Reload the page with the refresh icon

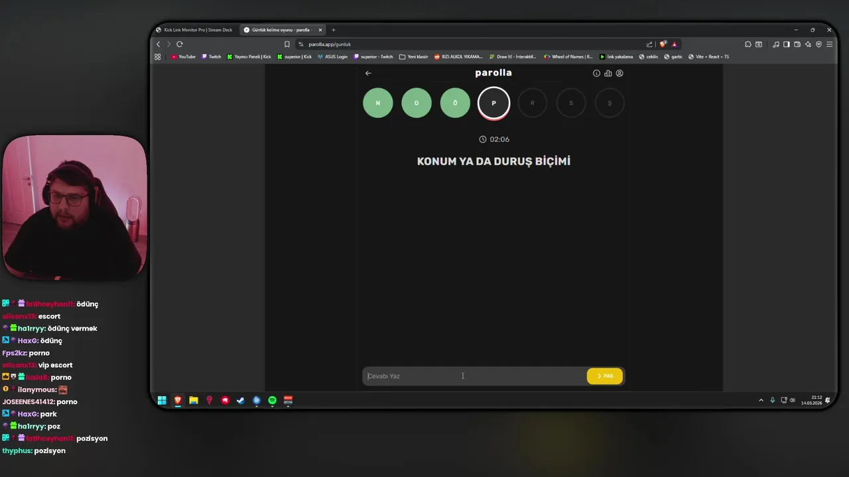tap(179, 44)
